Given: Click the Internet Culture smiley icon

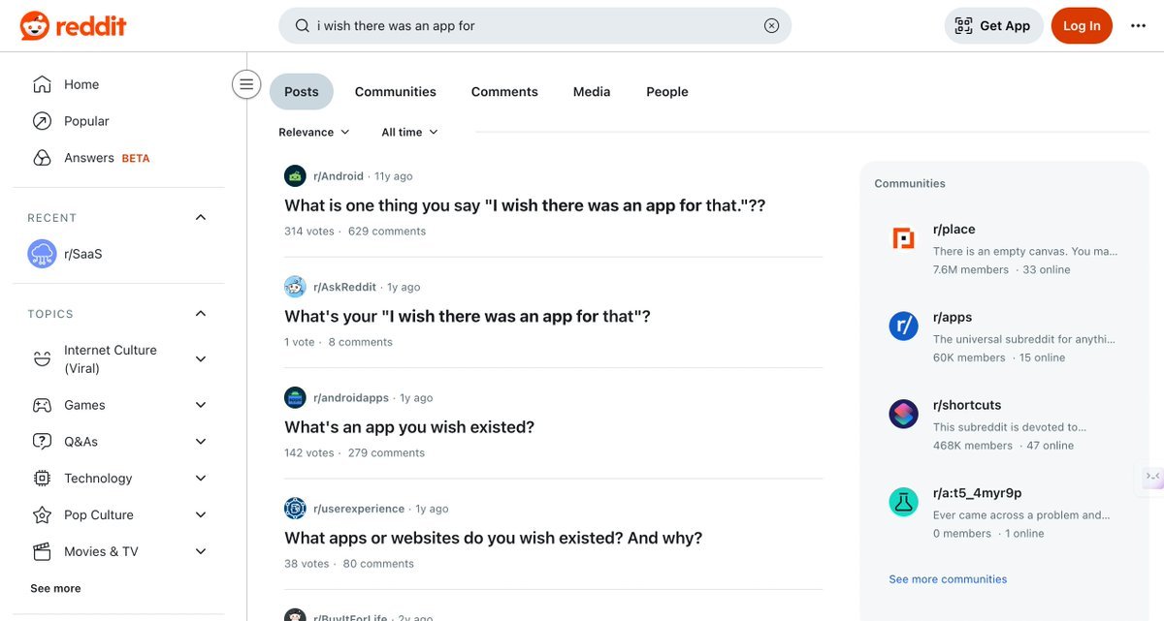Looking at the screenshot, I should coord(42,359).
